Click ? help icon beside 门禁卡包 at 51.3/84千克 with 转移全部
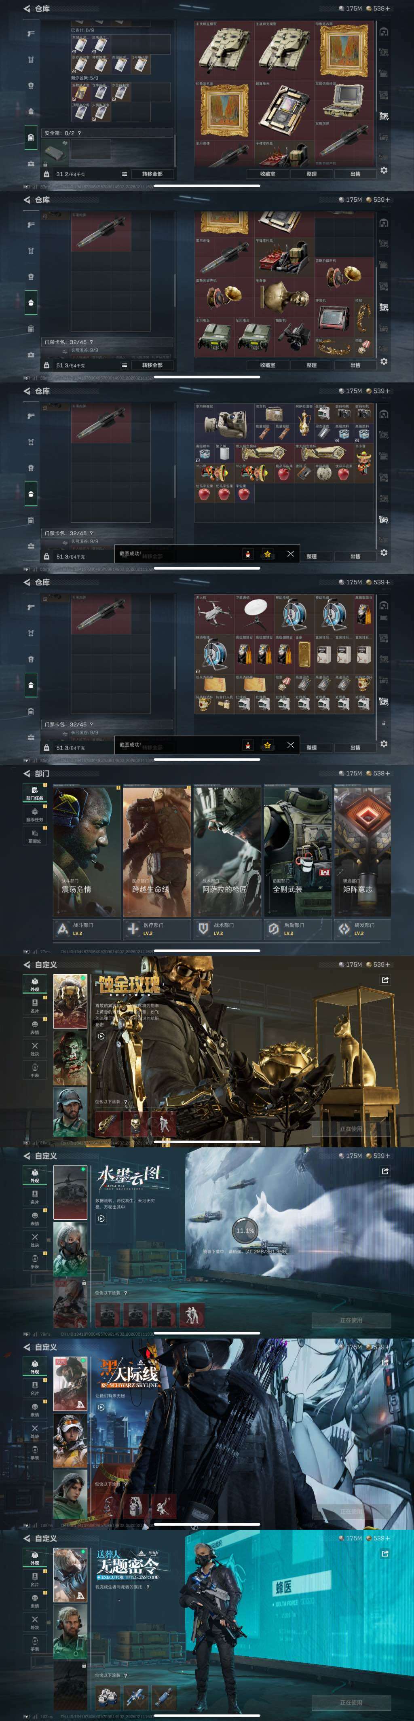The image size is (414, 1721). point(91,342)
